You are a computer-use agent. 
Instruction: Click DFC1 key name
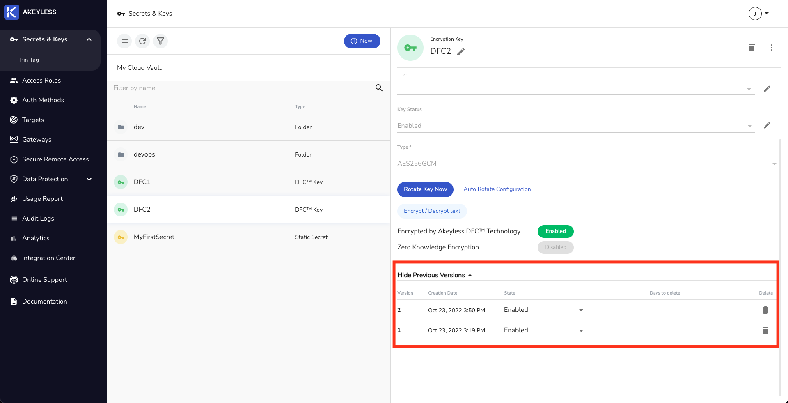pyautogui.click(x=142, y=182)
